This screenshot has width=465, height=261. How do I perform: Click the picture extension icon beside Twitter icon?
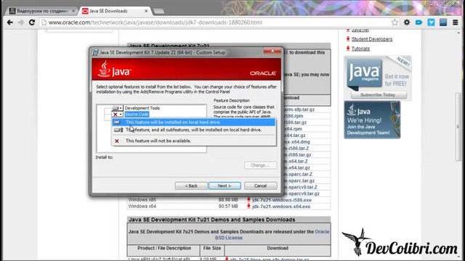click(x=443, y=22)
